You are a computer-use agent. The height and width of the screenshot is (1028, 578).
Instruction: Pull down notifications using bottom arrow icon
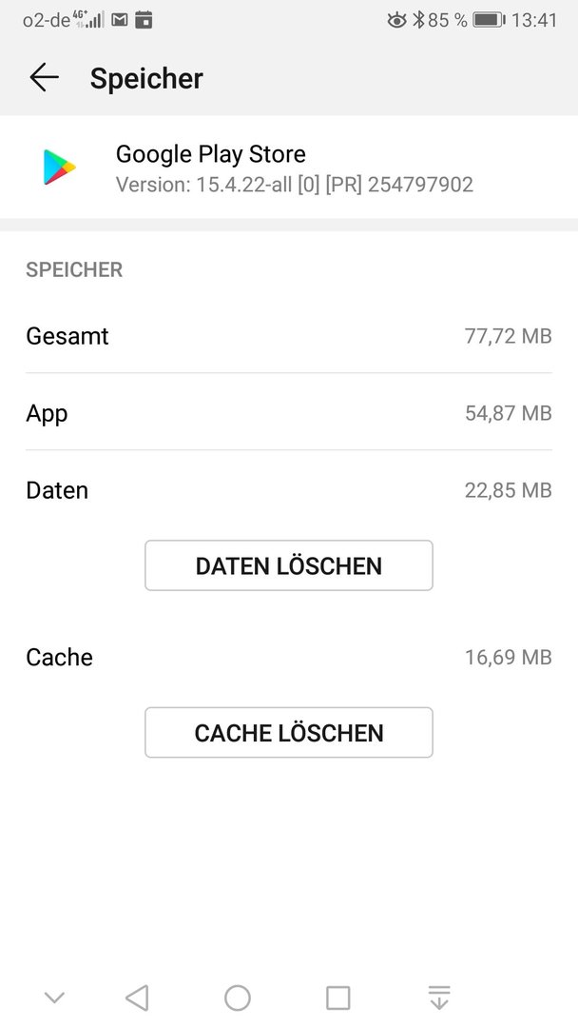[439, 998]
